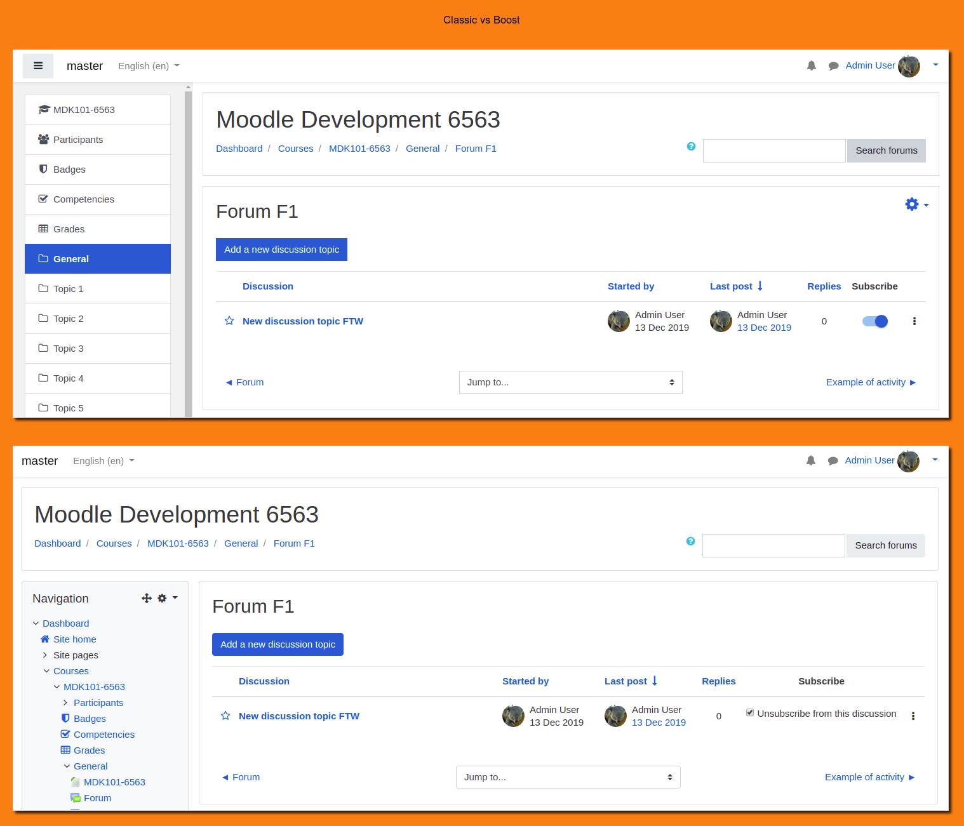Collapse MDK101-6563 node in Navigation tree
The height and width of the screenshot is (826, 964).
(57, 687)
